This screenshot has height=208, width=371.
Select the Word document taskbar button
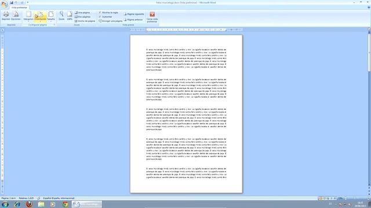tap(87, 204)
